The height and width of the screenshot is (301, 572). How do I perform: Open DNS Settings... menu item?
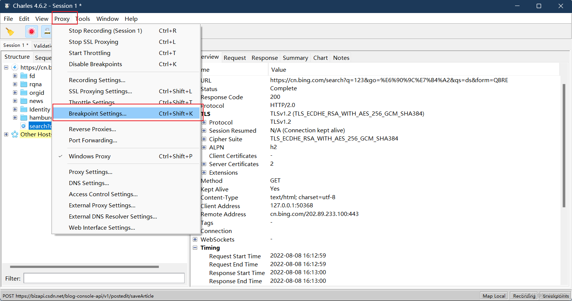(x=126, y=183)
